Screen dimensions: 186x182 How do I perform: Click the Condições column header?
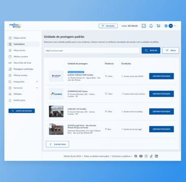pyautogui.click(x=126, y=64)
